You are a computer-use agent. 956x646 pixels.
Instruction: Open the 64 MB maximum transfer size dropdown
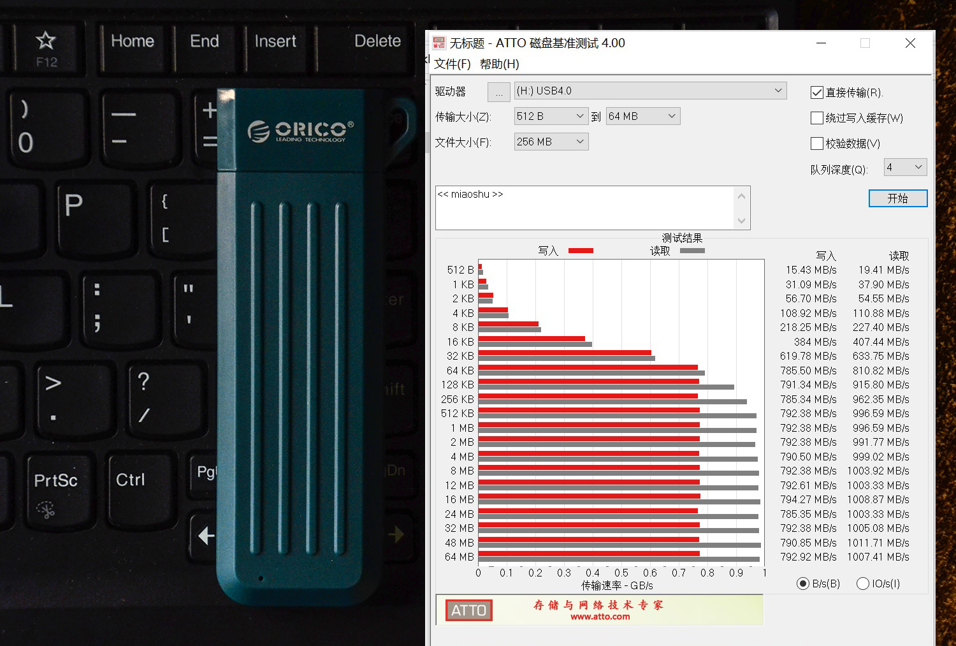click(x=643, y=116)
